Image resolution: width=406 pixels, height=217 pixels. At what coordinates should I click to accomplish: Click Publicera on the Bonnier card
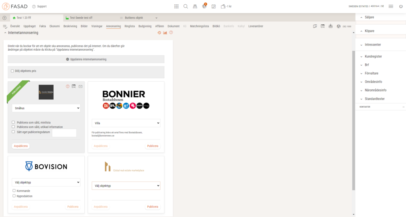(153, 146)
